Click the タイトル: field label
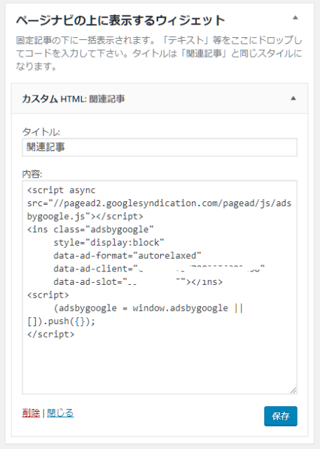 (41, 132)
